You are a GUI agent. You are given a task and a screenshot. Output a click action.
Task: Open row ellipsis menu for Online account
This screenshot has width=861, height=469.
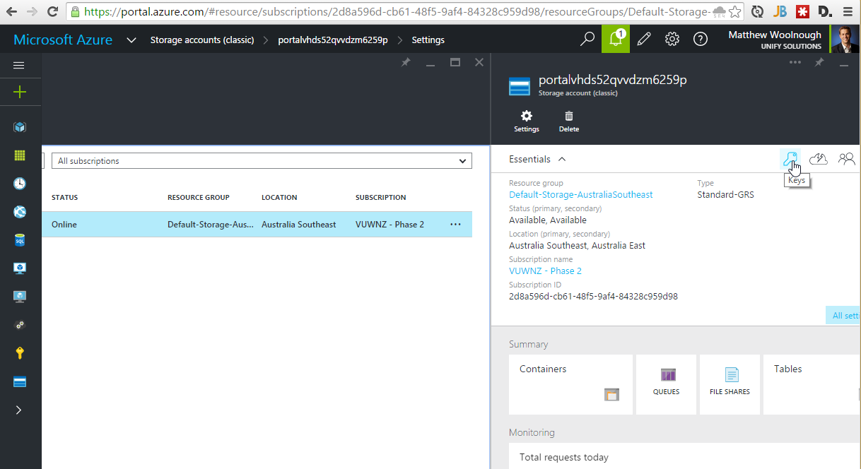455,225
